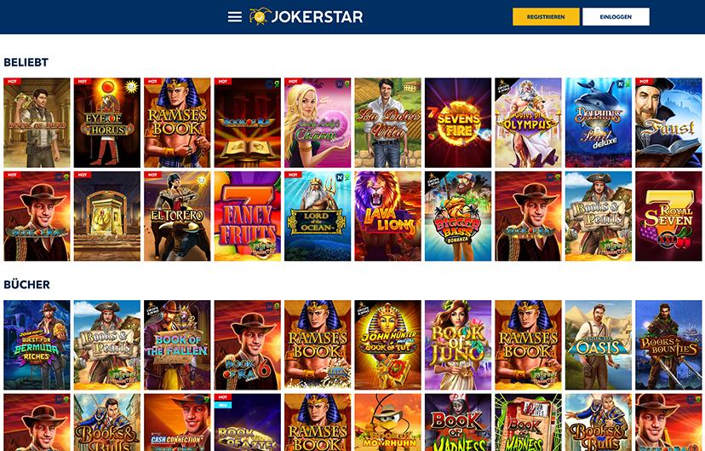Open the Book of Ra 6 game
The width and height of the screenshot is (705, 451).
pos(247,344)
